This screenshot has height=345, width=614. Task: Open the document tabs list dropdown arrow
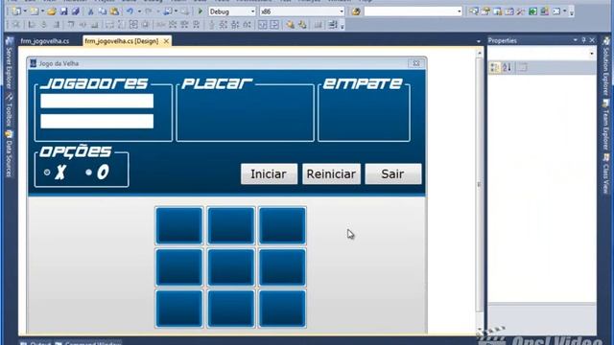(479, 41)
